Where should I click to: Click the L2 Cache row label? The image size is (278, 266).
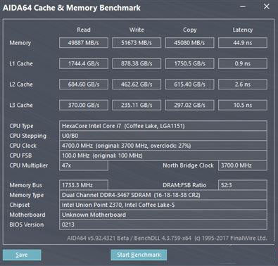(21, 84)
